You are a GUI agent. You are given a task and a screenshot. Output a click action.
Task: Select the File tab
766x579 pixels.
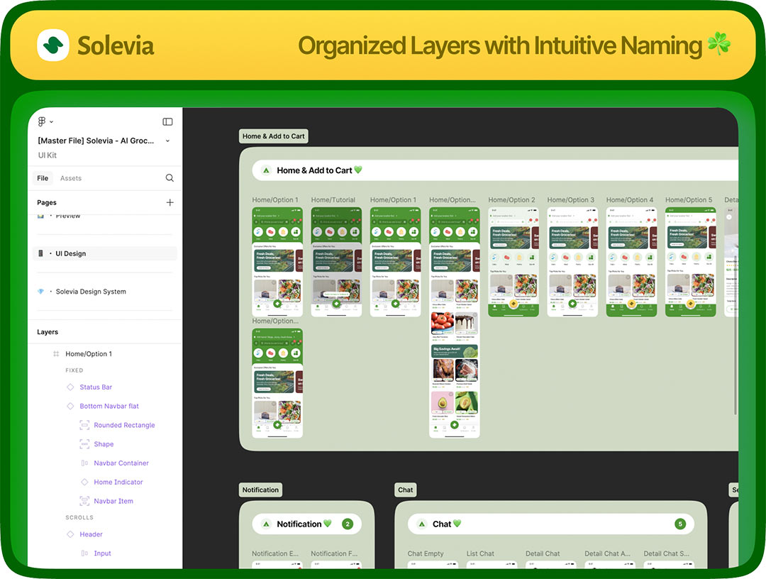point(43,178)
